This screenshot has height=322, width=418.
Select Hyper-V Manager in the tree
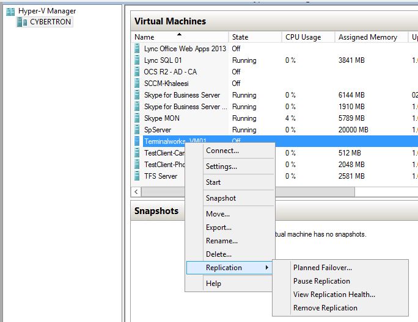pyautogui.click(x=47, y=11)
